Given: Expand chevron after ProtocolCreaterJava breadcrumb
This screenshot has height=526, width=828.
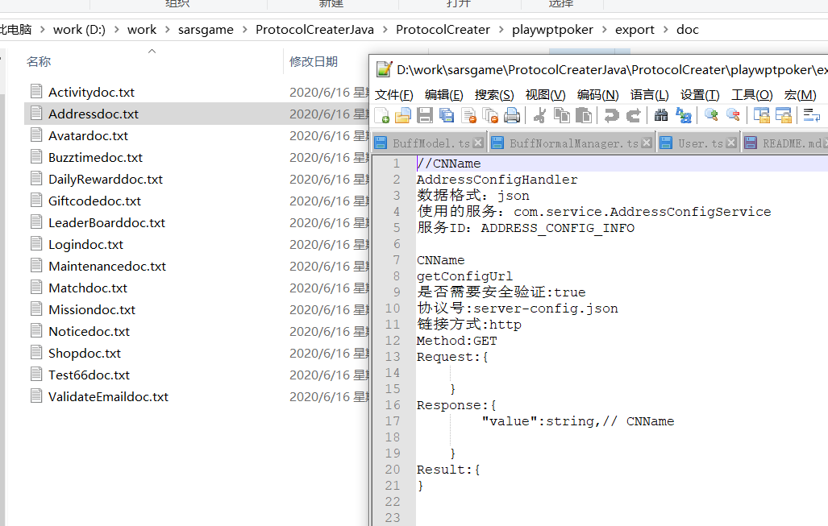Looking at the screenshot, I should [x=385, y=30].
